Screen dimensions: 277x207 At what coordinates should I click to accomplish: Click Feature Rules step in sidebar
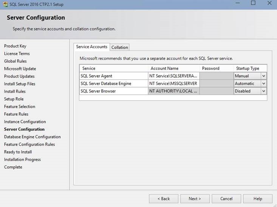[x=16, y=114]
